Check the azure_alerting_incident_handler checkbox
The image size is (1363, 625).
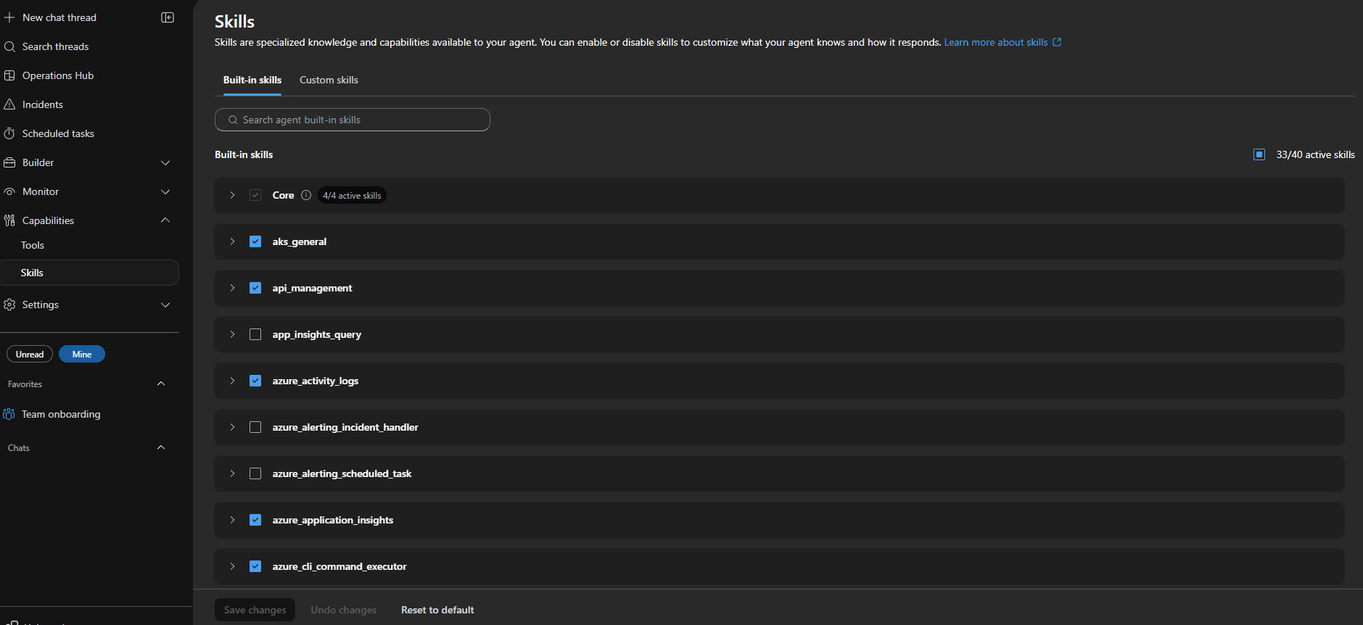pos(255,427)
